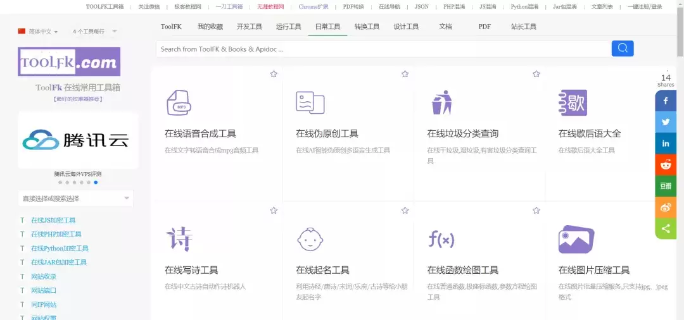Open the f(x) function plotting icon
This screenshot has width=684, height=320.
tap(441, 240)
